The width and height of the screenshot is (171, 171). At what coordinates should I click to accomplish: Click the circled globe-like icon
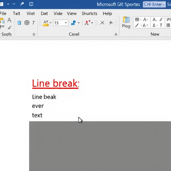(x=27, y=23)
